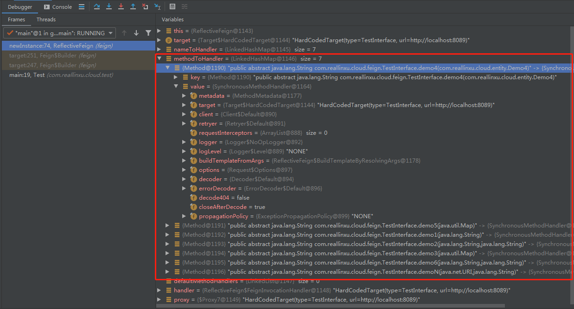
Task: Expand the handler FeignInvocationHandler node
Action: pyautogui.click(x=159, y=290)
